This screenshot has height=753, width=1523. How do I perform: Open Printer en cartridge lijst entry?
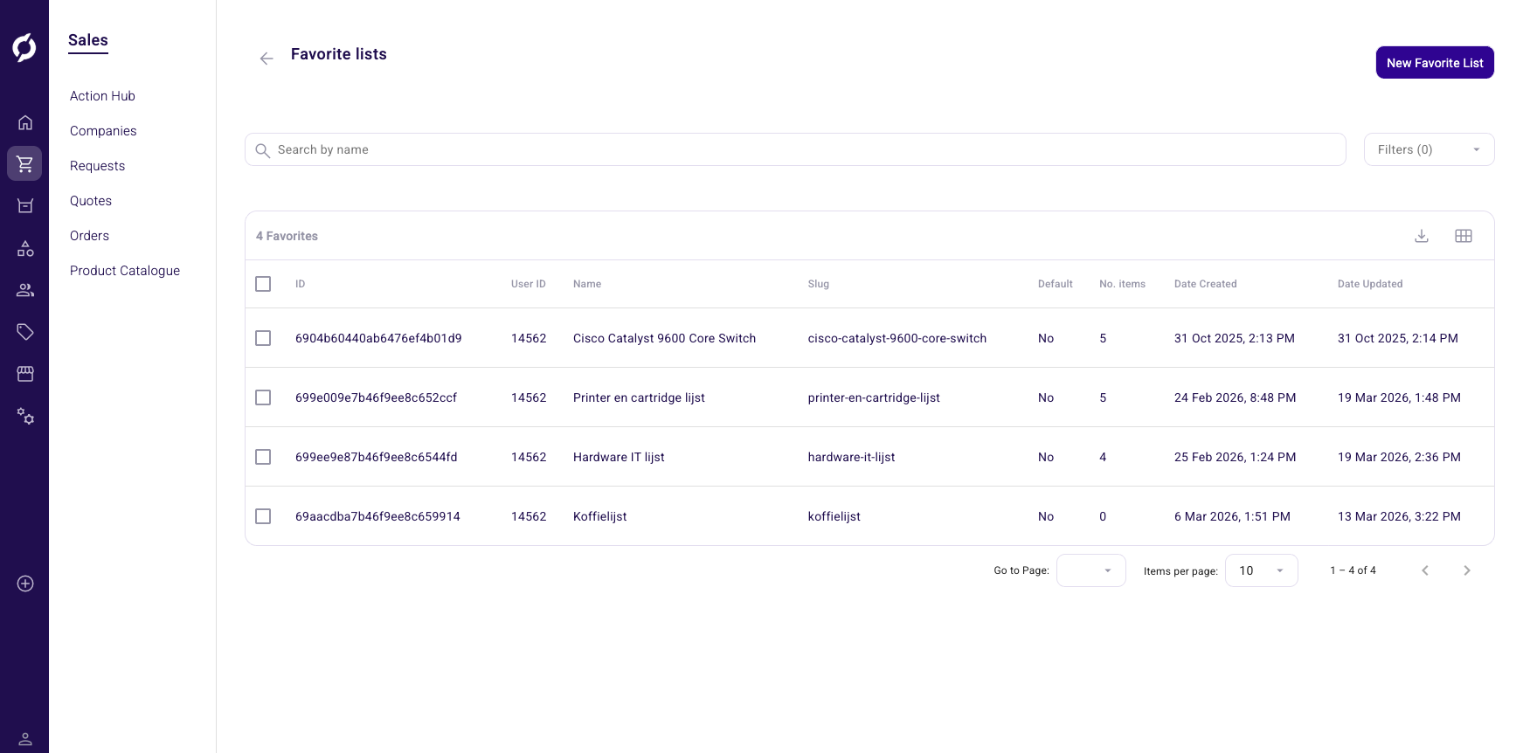639,397
